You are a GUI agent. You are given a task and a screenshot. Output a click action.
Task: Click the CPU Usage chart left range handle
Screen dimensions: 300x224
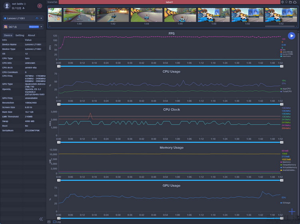59,104
